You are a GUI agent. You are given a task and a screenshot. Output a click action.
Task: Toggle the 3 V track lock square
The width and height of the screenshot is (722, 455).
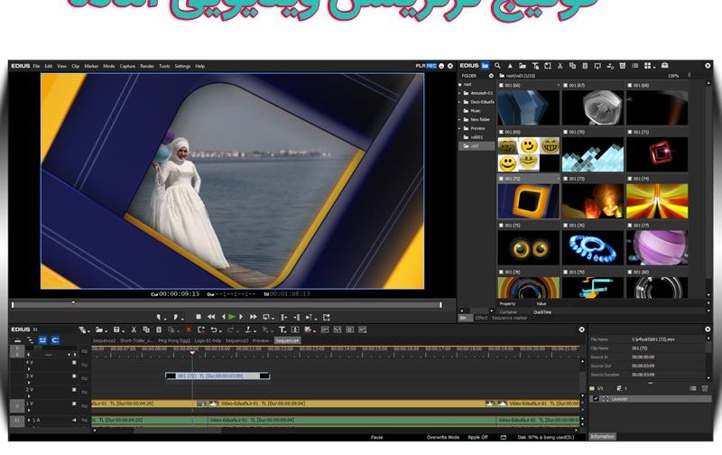[x=74, y=376]
